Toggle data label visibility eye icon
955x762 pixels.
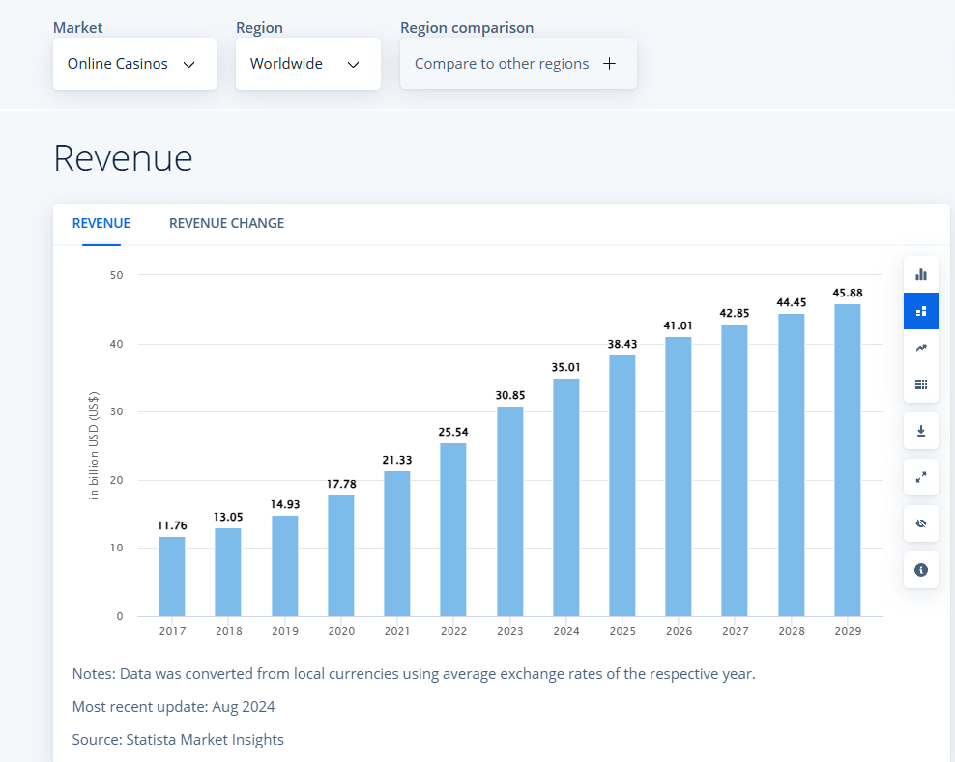[920, 524]
